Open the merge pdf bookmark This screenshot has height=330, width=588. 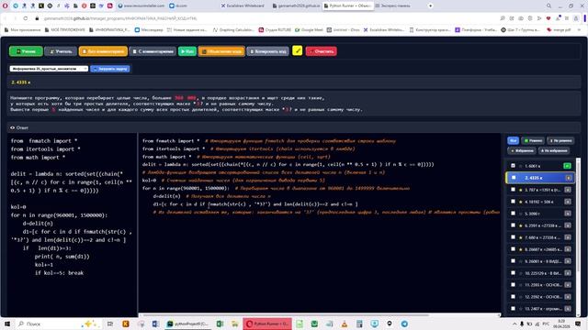(x=559, y=30)
